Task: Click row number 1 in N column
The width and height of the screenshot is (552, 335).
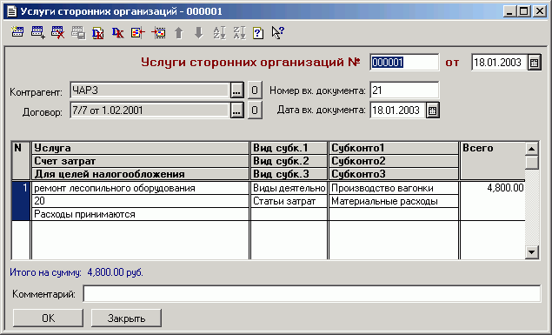Action: pos(21,201)
